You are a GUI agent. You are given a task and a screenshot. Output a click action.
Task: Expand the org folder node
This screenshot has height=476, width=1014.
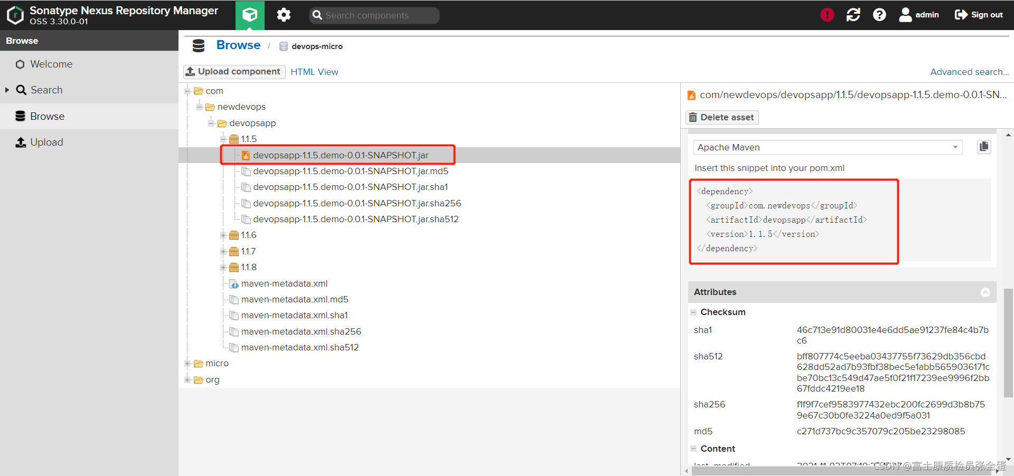coord(187,379)
